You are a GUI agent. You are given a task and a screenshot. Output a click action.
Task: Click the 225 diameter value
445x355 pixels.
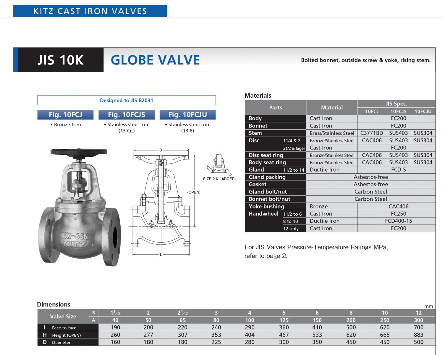216,342
